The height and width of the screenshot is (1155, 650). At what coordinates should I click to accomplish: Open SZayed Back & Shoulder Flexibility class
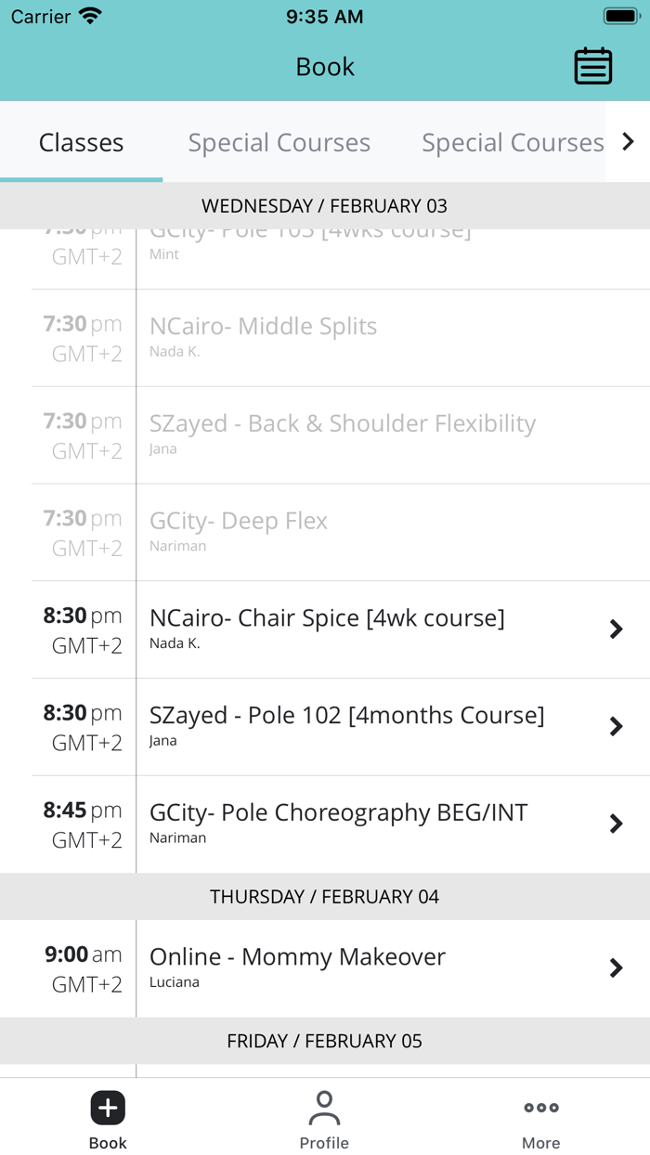(x=343, y=424)
